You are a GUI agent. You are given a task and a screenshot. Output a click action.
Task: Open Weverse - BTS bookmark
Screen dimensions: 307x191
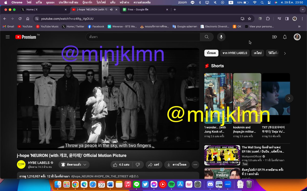pos(122,26)
